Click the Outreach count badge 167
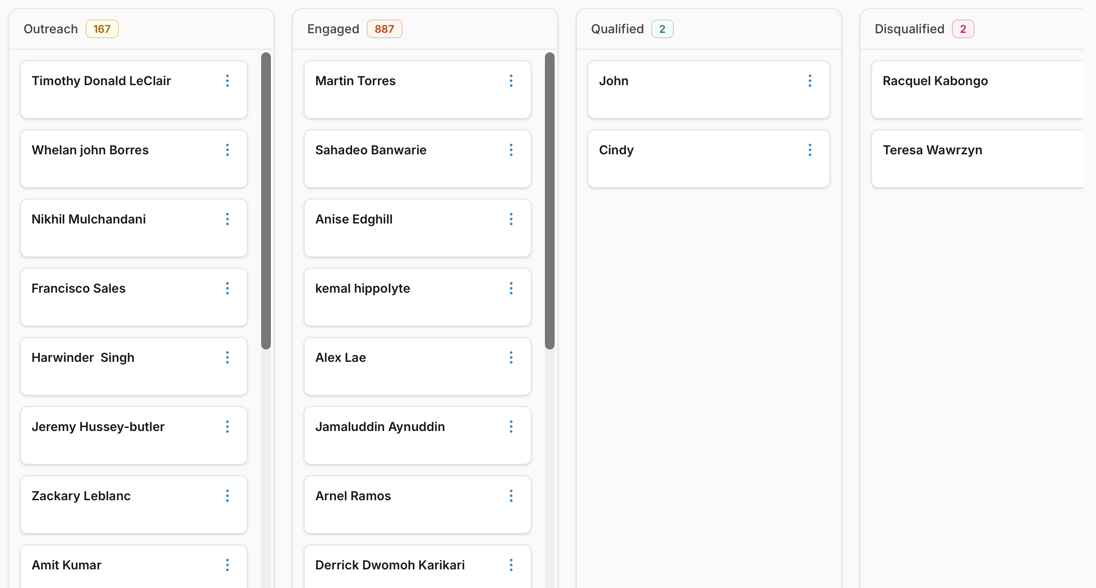This screenshot has width=1096, height=588. pos(102,29)
